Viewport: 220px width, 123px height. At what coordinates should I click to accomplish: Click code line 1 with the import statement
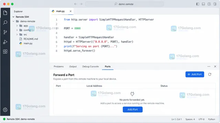point(109,20)
